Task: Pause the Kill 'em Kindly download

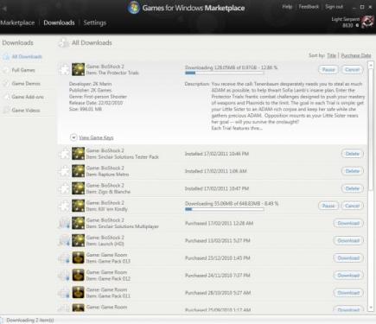Action: [328, 206]
